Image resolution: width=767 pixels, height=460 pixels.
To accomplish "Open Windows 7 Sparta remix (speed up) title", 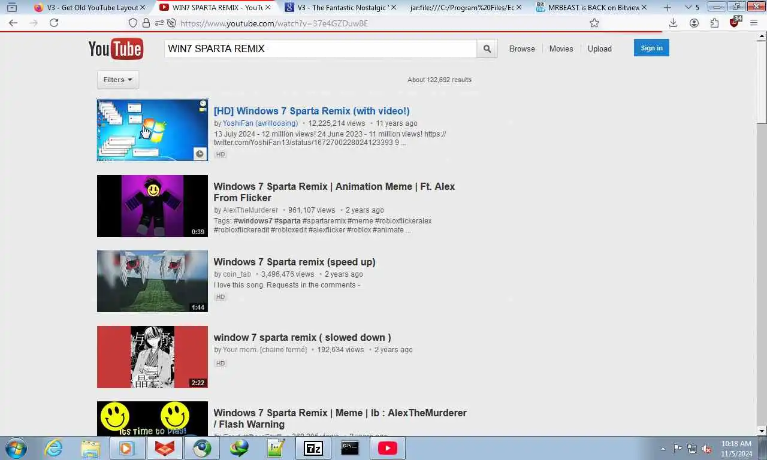I will click(295, 262).
